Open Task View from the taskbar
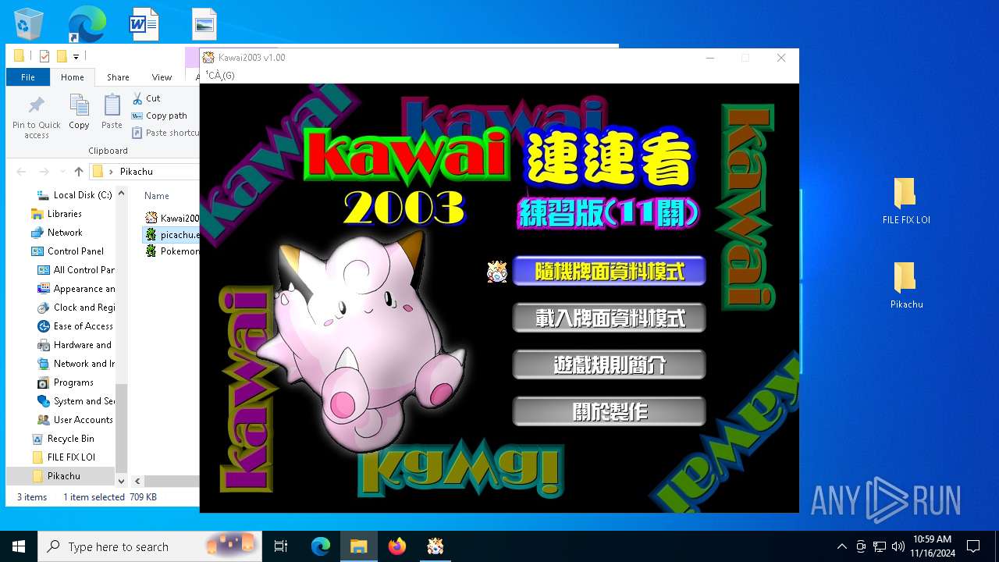Image resolution: width=999 pixels, height=562 pixels. click(281, 546)
